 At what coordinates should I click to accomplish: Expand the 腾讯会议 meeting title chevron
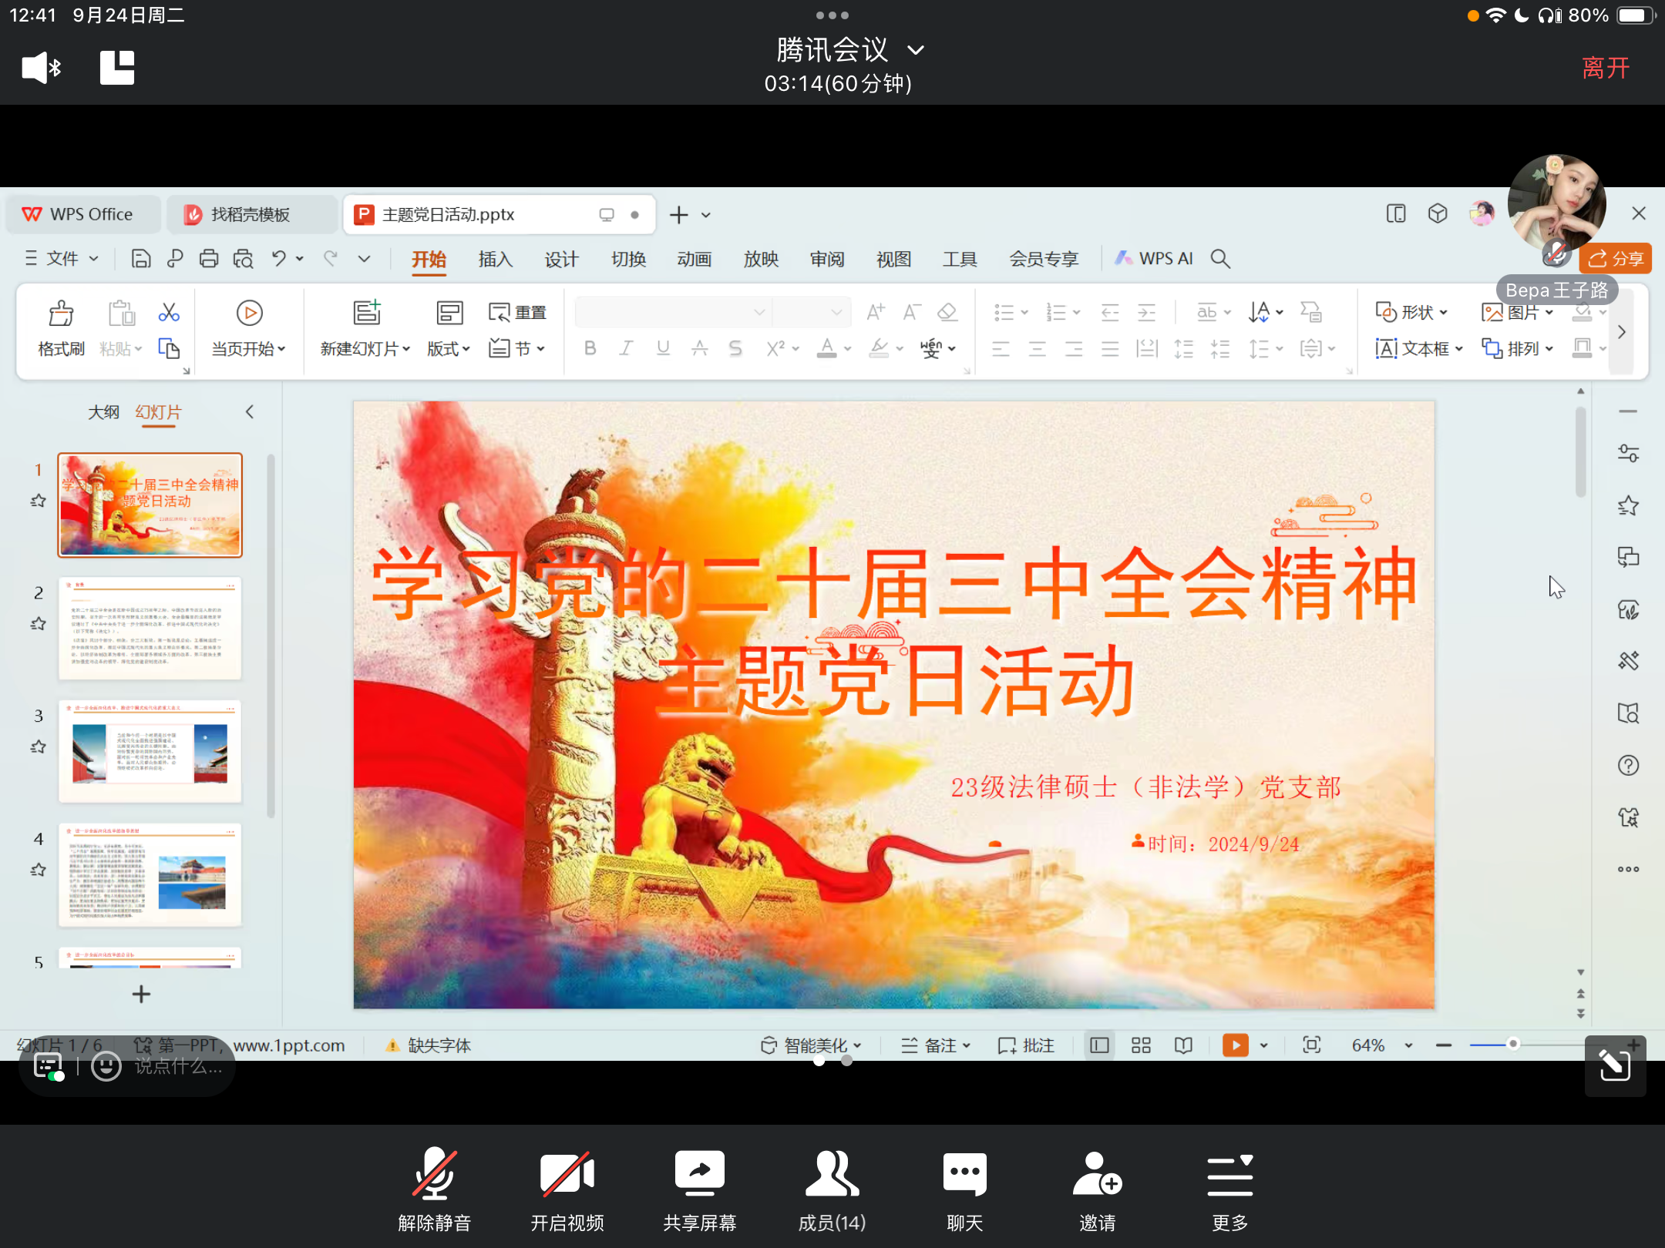[x=915, y=51]
